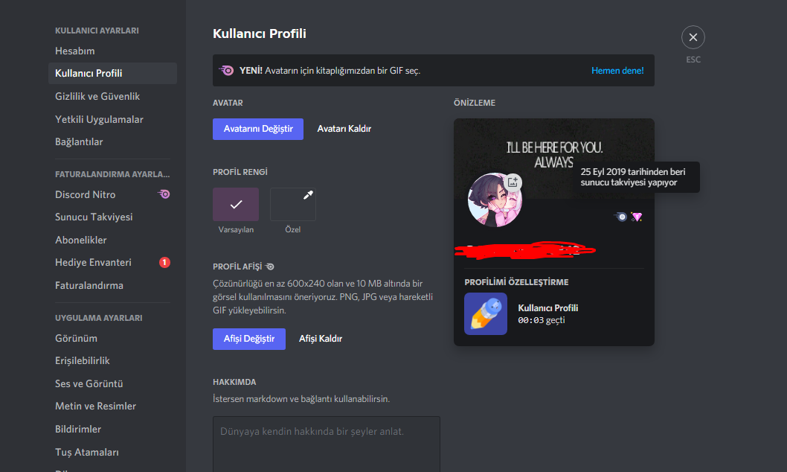This screenshot has width=787, height=472.
Task: Click the Hemen dene! link
Action: pyautogui.click(x=617, y=71)
